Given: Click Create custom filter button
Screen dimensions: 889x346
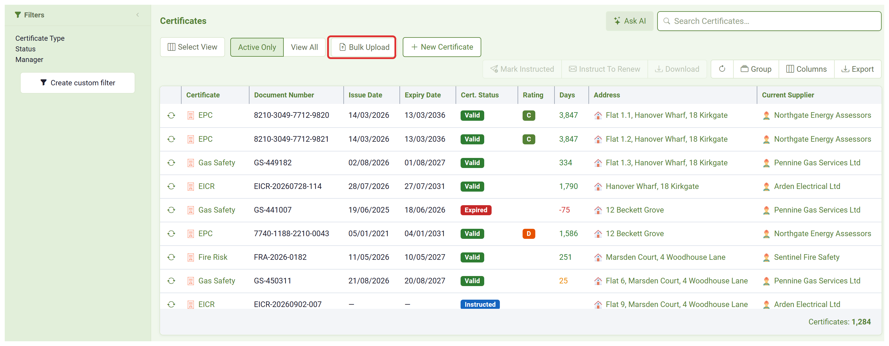Looking at the screenshot, I should [78, 83].
